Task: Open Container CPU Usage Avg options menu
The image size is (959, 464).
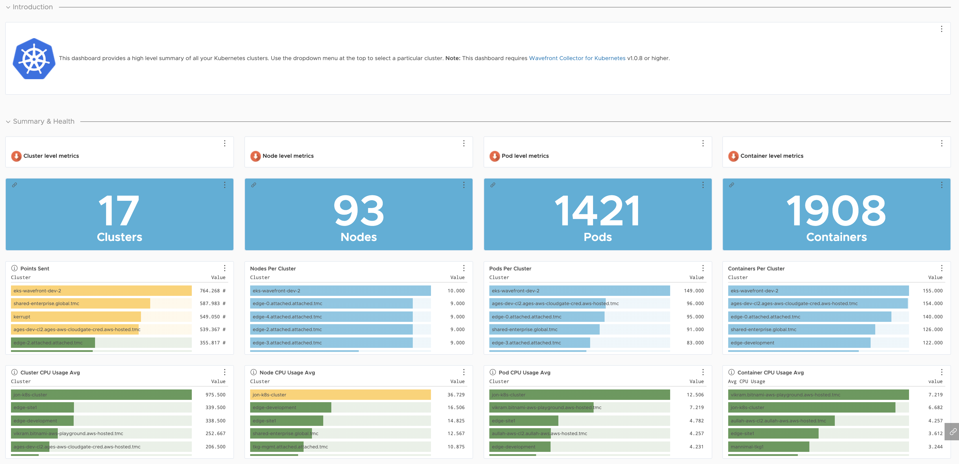Action: click(x=941, y=372)
